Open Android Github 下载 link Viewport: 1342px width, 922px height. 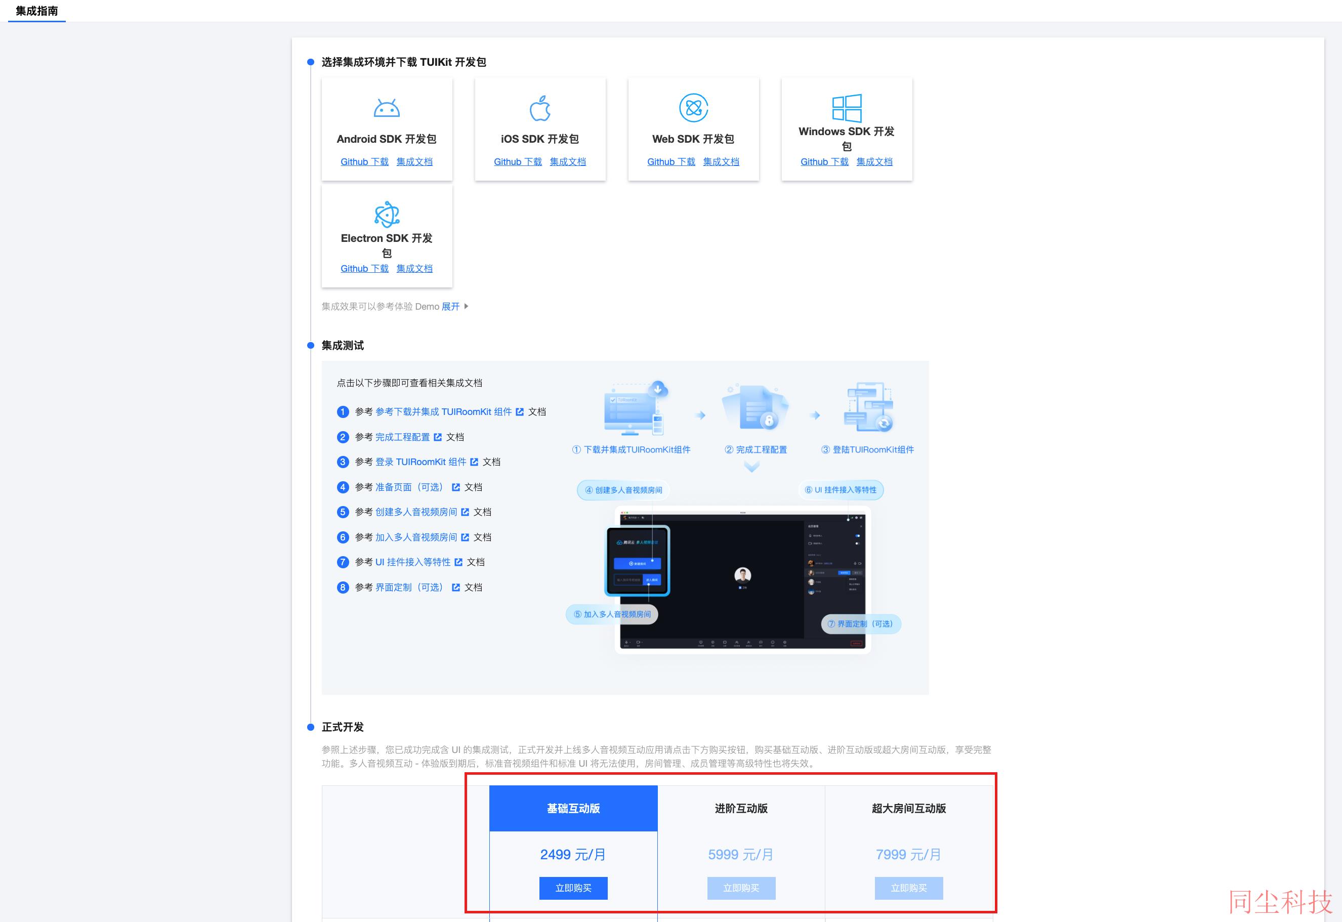coord(364,162)
